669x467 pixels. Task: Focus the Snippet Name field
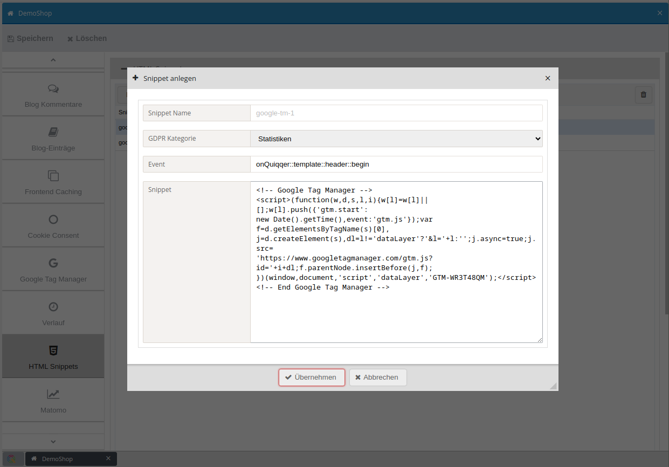pyautogui.click(x=396, y=113)
